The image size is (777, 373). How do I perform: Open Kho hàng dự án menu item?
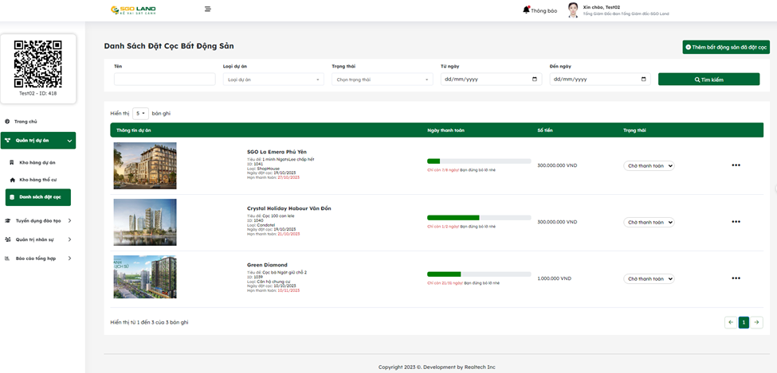click(37, 162)
